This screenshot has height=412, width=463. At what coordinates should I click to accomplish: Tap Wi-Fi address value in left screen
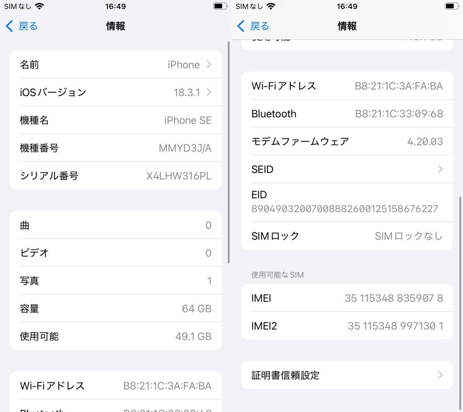tap(167, 385)
